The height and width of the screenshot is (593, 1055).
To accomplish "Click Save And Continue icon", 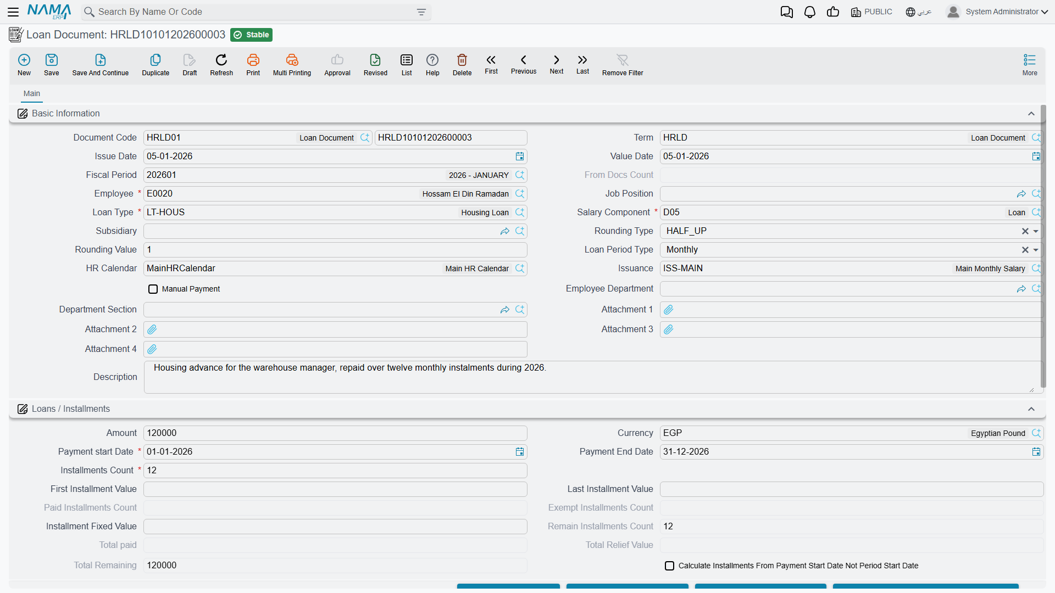I will (x=101, y=64).
